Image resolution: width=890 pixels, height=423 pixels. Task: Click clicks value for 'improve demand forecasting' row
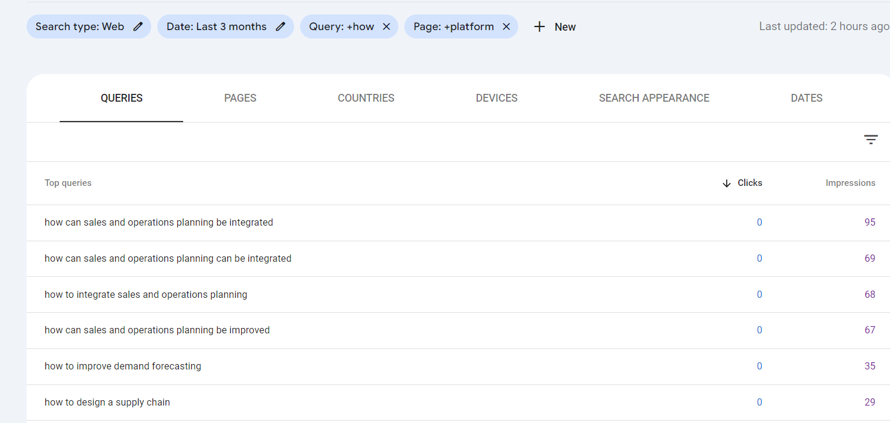(759, 366)
